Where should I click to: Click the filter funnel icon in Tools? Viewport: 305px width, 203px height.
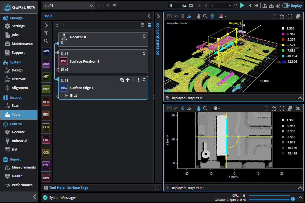pos(46,33)
